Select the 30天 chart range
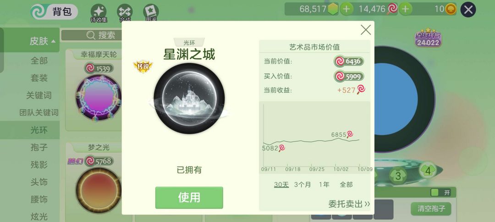The width and height of the screenshot is (495, 222). click(281, 184)
